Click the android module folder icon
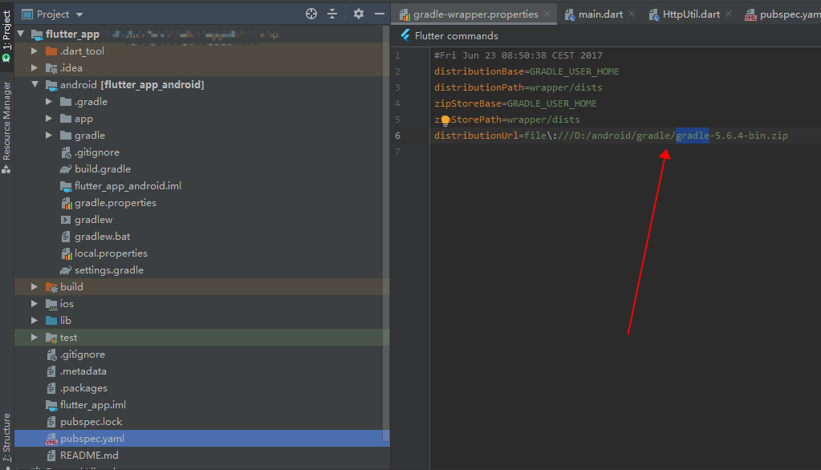The image size is (821, 470). (x=51, y=85)
